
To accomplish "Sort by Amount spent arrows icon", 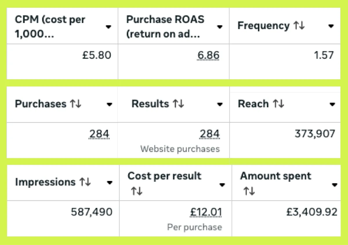I will pos(249,191).
